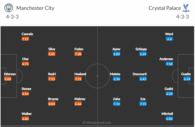The image size is (195, 127).
Task: Select player Doucouré's name
Action: (x=140, y=74)
